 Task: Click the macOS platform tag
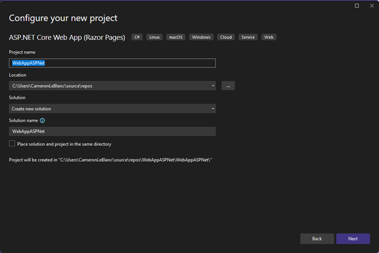click(x=176, y=37)
